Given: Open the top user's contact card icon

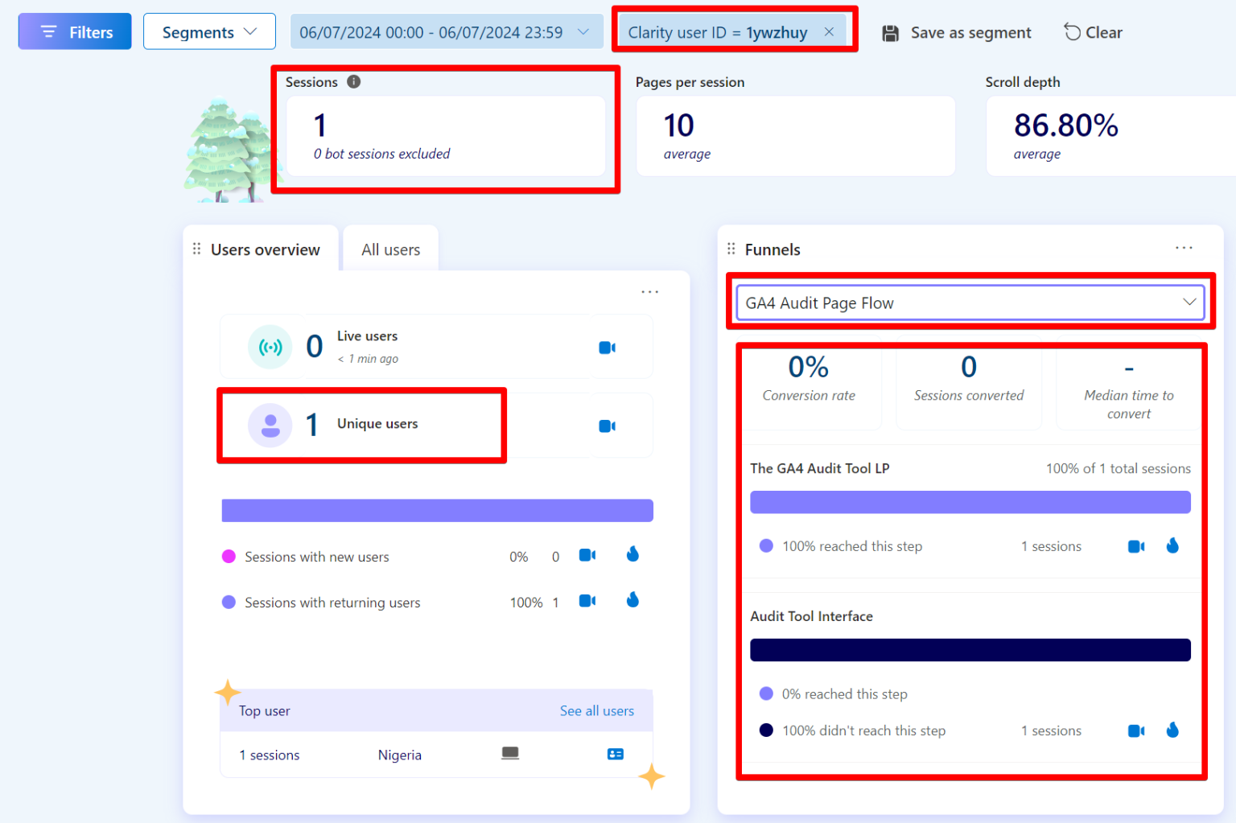Looking at the screenshot, I should coord(616,754).
